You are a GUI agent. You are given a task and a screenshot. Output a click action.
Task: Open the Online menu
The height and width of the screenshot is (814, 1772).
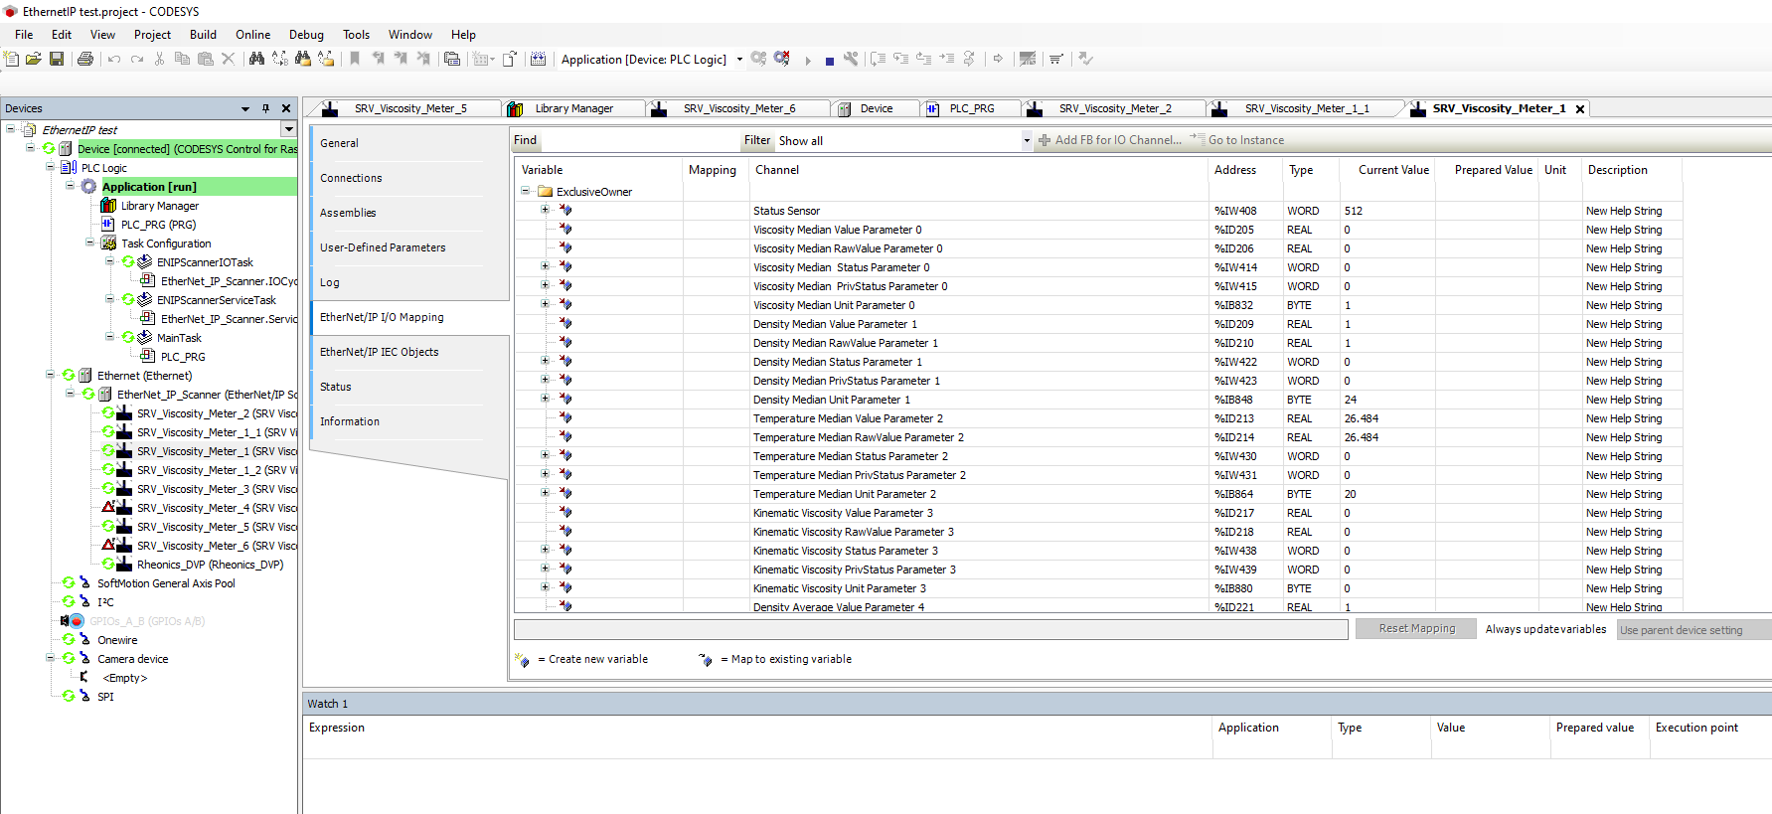tap(252, 35)
